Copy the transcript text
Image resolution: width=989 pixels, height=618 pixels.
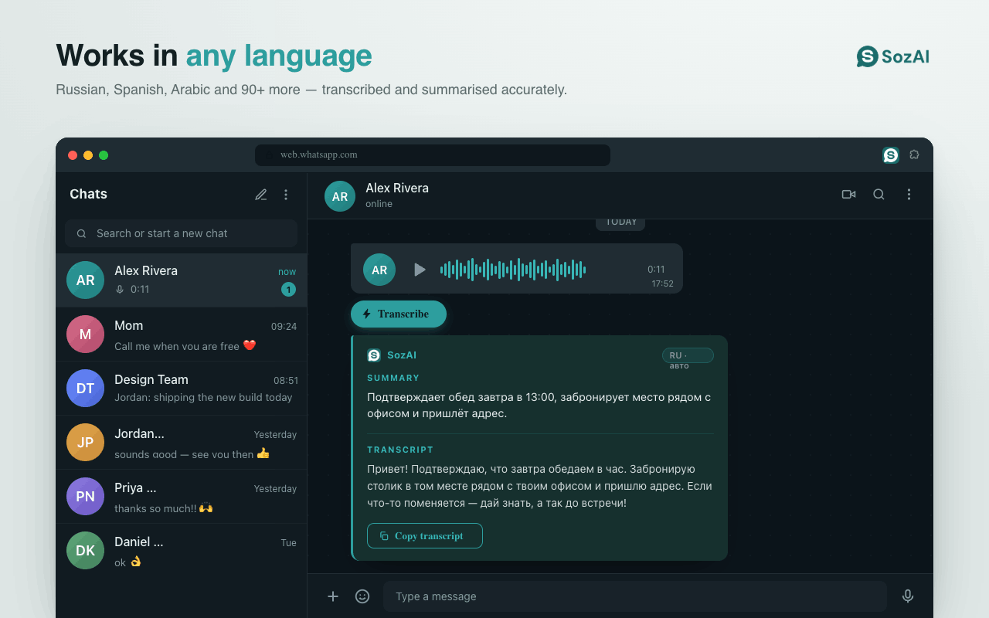click(425, 536)
